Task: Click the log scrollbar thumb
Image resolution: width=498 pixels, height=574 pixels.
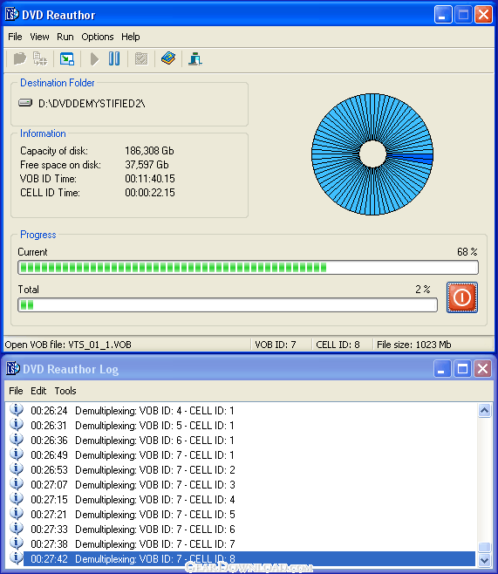Action: point(484,547)
